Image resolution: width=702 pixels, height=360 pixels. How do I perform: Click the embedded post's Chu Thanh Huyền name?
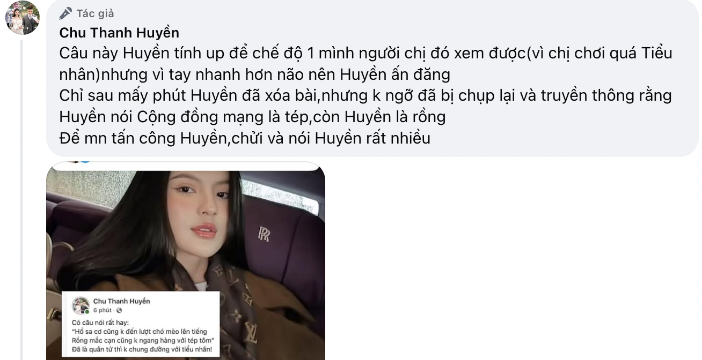click(121, 301)
